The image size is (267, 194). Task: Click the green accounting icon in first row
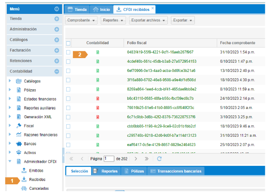pyautogui.click(x=97, y=52)
